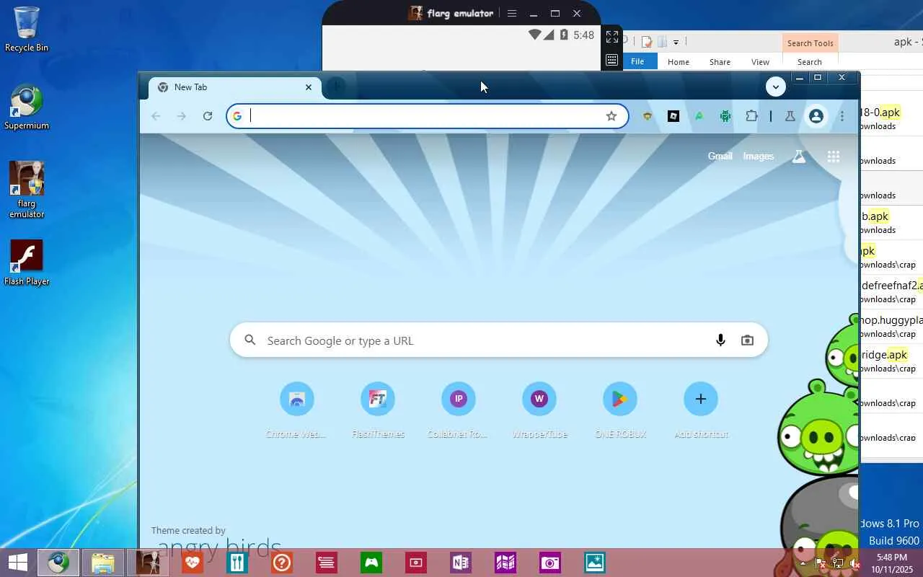This screenshot has width=923, height=577.
Task: Open the Camera app on the taskbar
Action: pyautogui.click(x=550, y=563)
